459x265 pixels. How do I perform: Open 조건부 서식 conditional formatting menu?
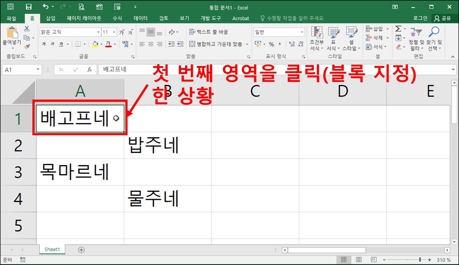click(x=317, y=38)
